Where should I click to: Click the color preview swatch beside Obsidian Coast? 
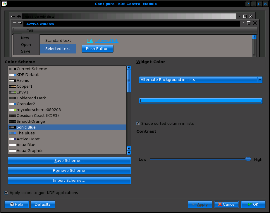(13, 116)
